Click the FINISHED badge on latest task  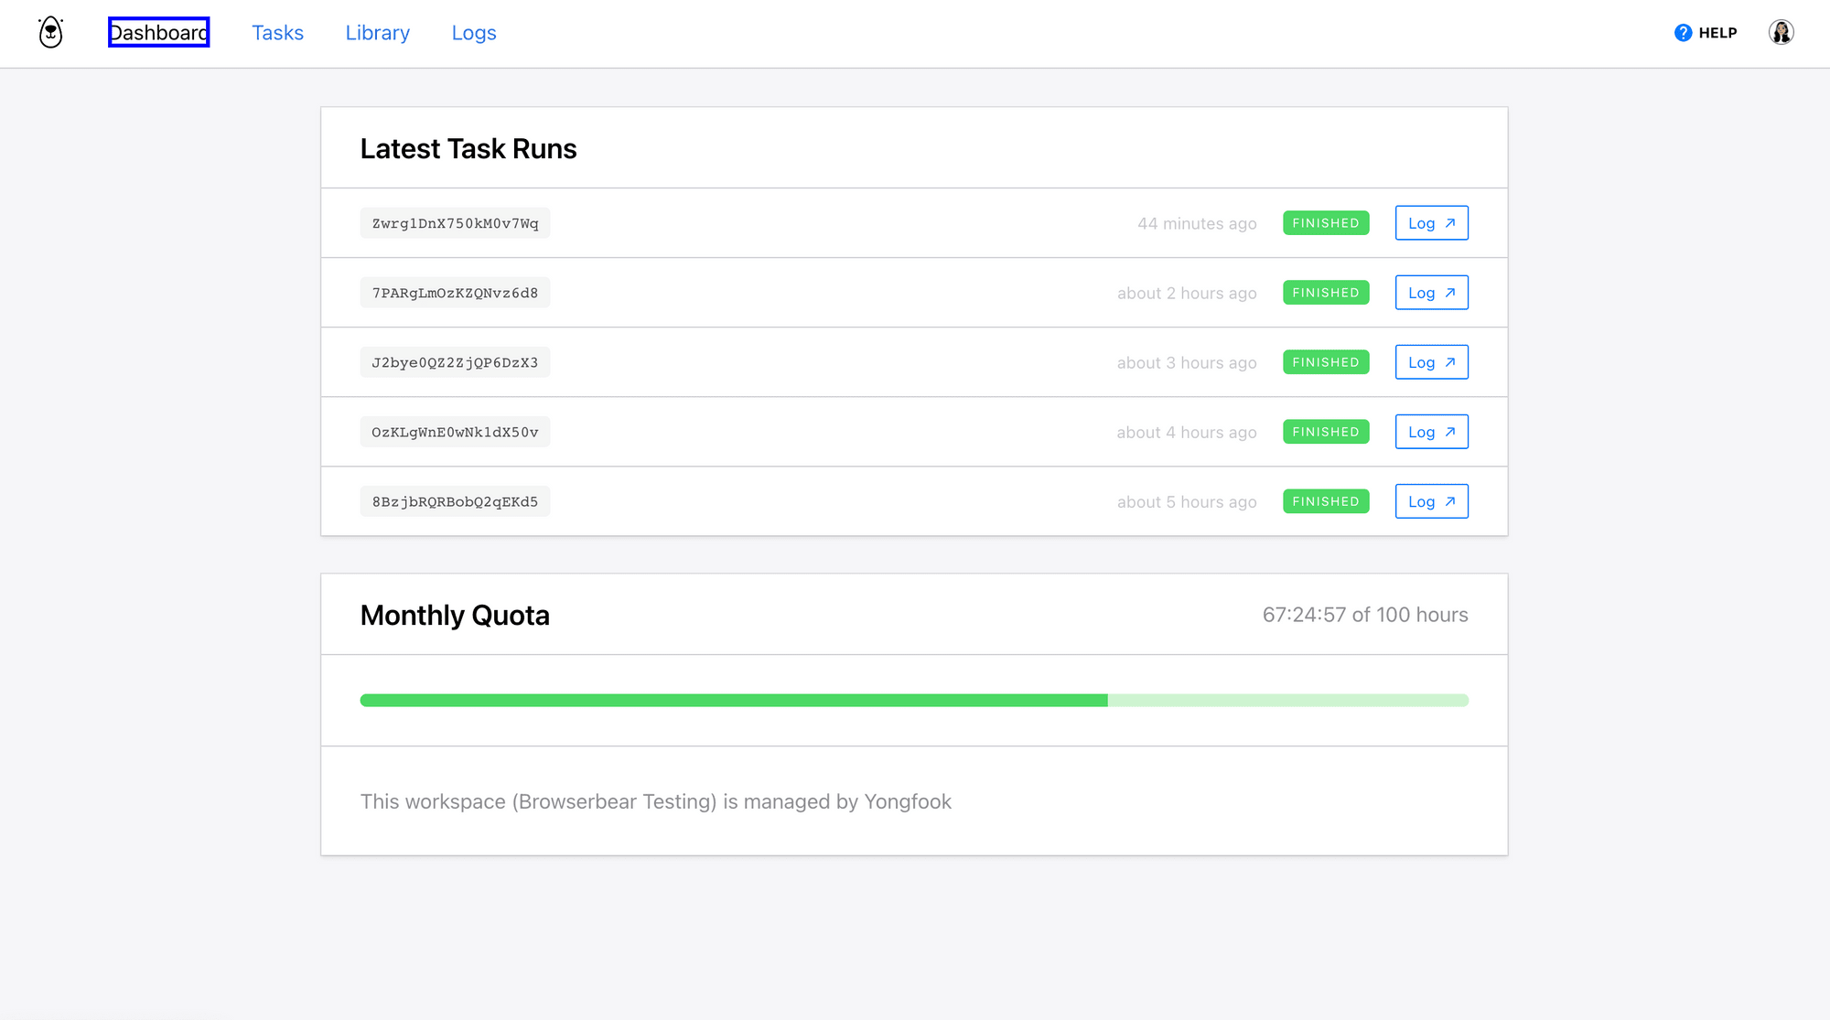pos(1325,222)
